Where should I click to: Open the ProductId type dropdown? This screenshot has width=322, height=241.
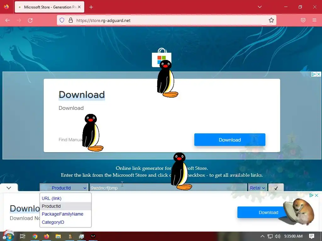(x=64, y=188)
